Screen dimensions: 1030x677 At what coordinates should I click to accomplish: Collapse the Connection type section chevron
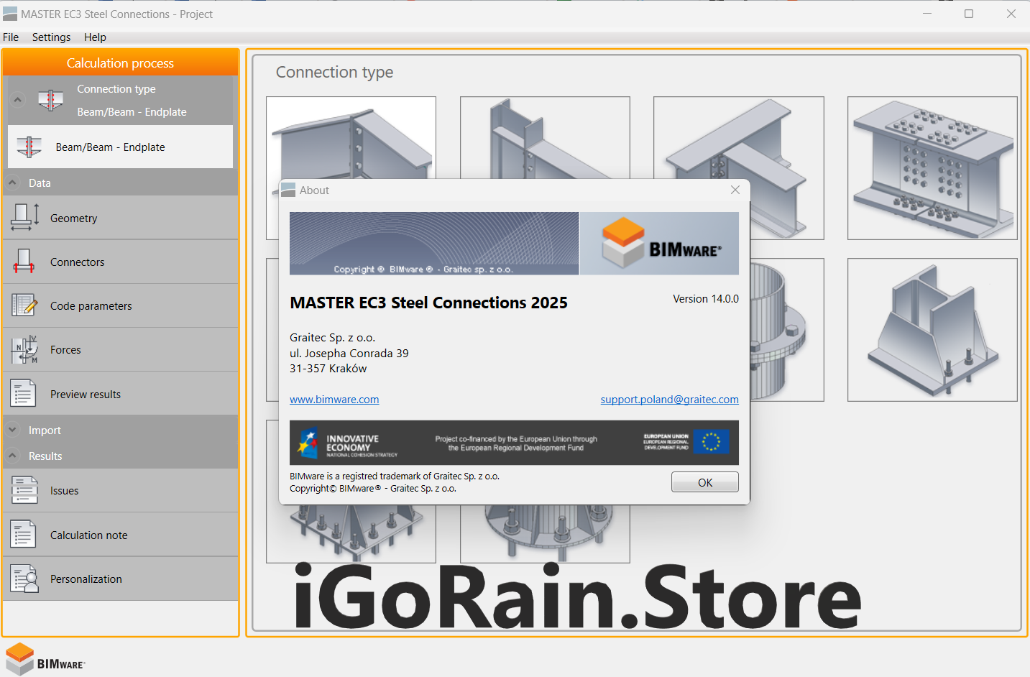(x=18, y=99)
